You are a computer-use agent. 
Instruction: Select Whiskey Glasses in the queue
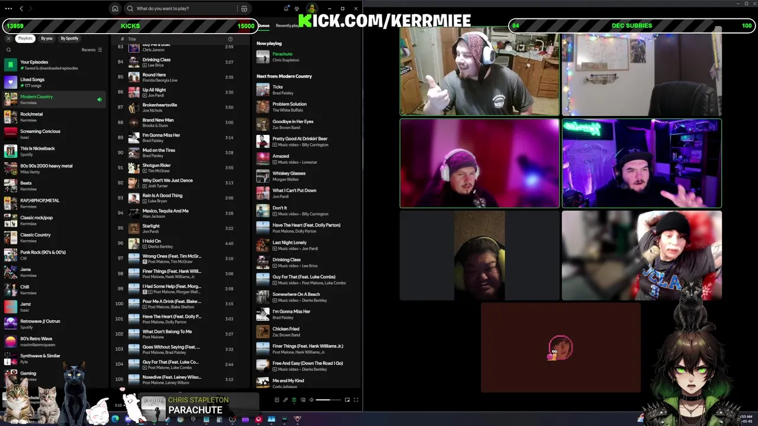(x=307, y=176)
